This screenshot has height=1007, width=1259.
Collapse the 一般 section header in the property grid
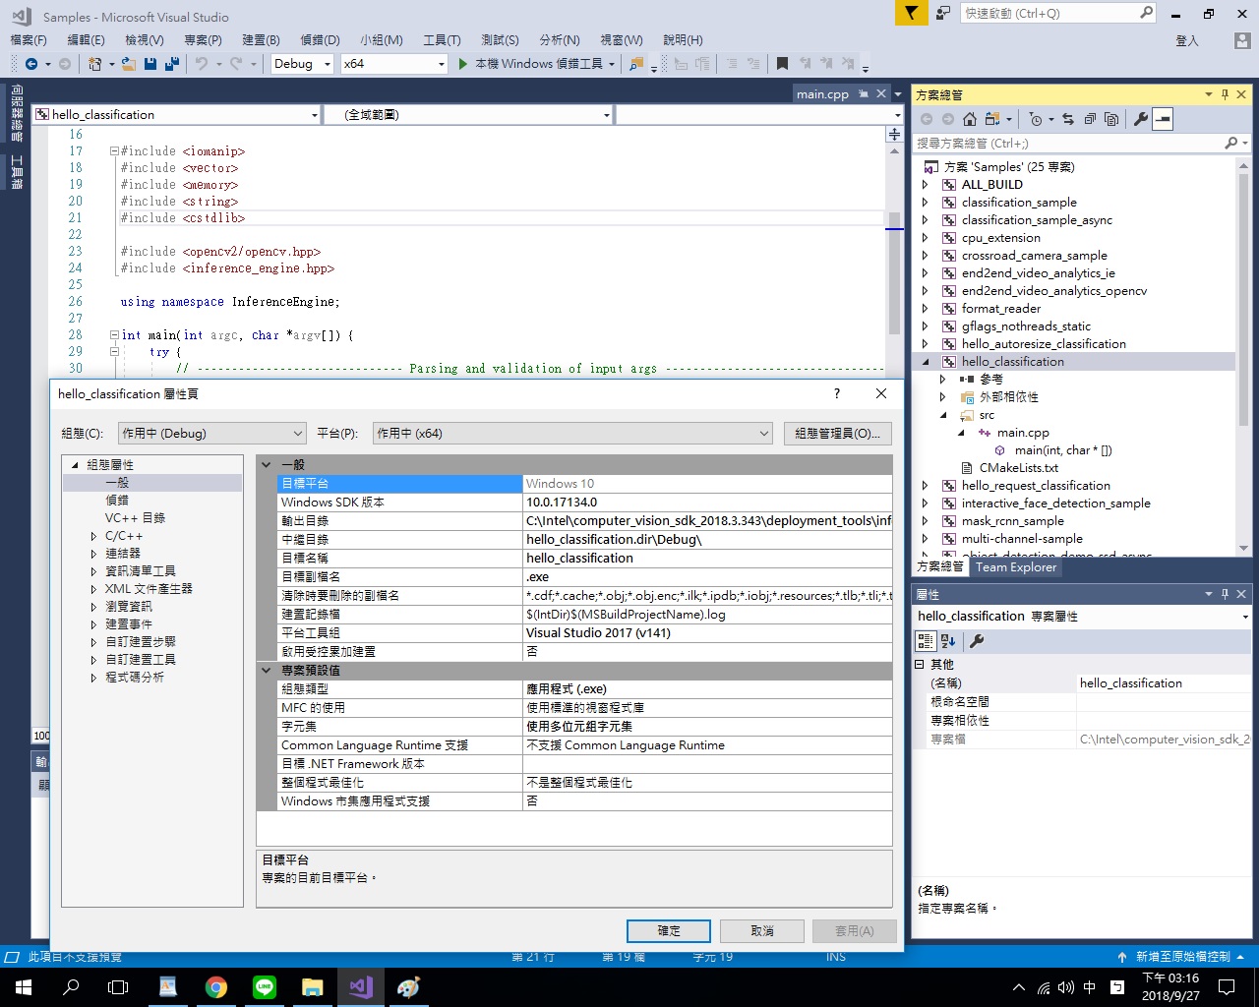[267, 464]
